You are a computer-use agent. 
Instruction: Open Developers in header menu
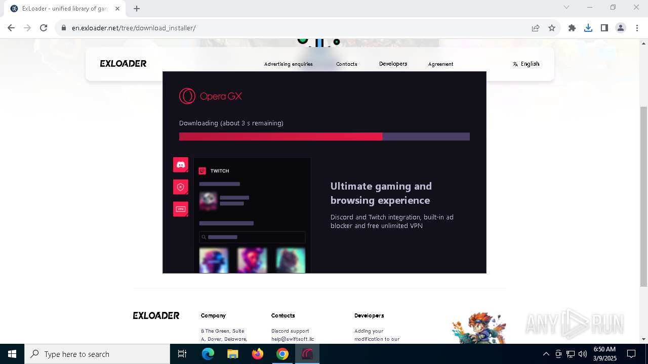tap(393, 64)
